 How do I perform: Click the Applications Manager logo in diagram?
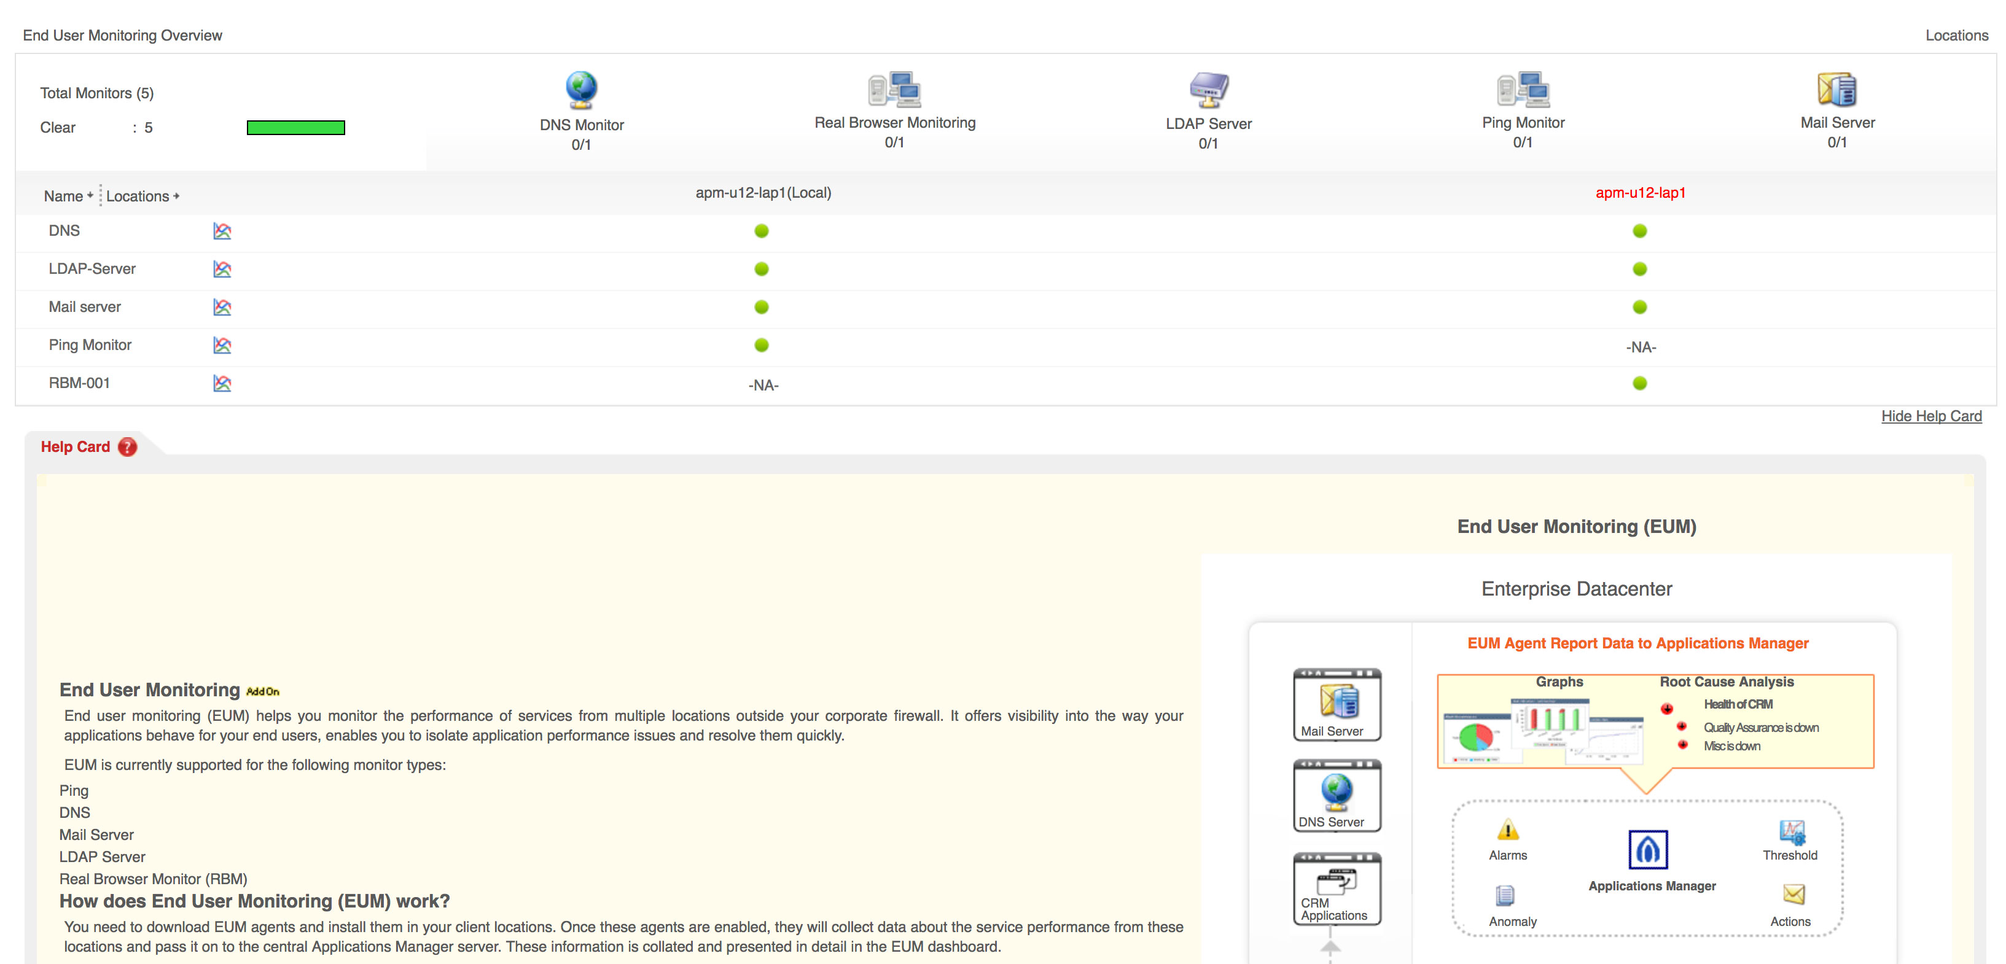coord(1649,850)
